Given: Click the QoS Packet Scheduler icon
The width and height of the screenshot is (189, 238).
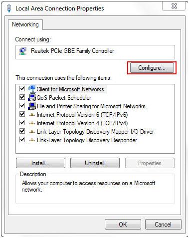Looking at the screenshot, I should (32, 97).
